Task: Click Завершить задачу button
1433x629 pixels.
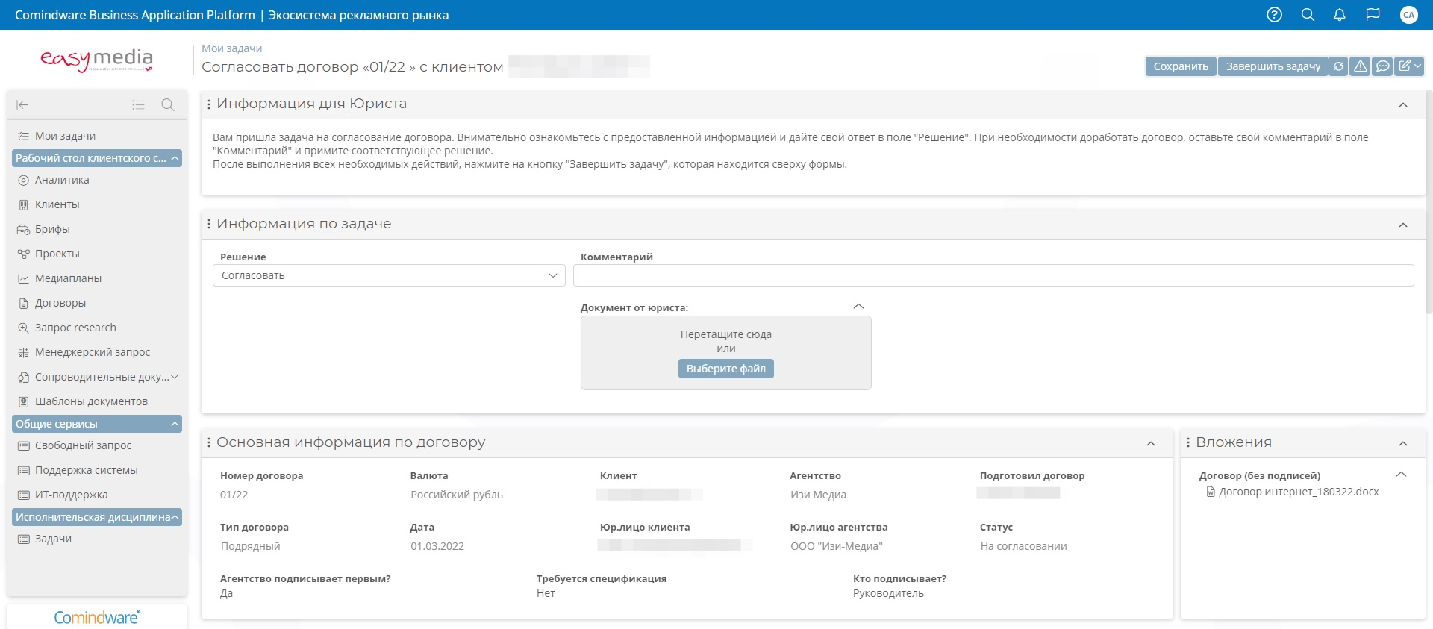Action: pos(1273,66)
